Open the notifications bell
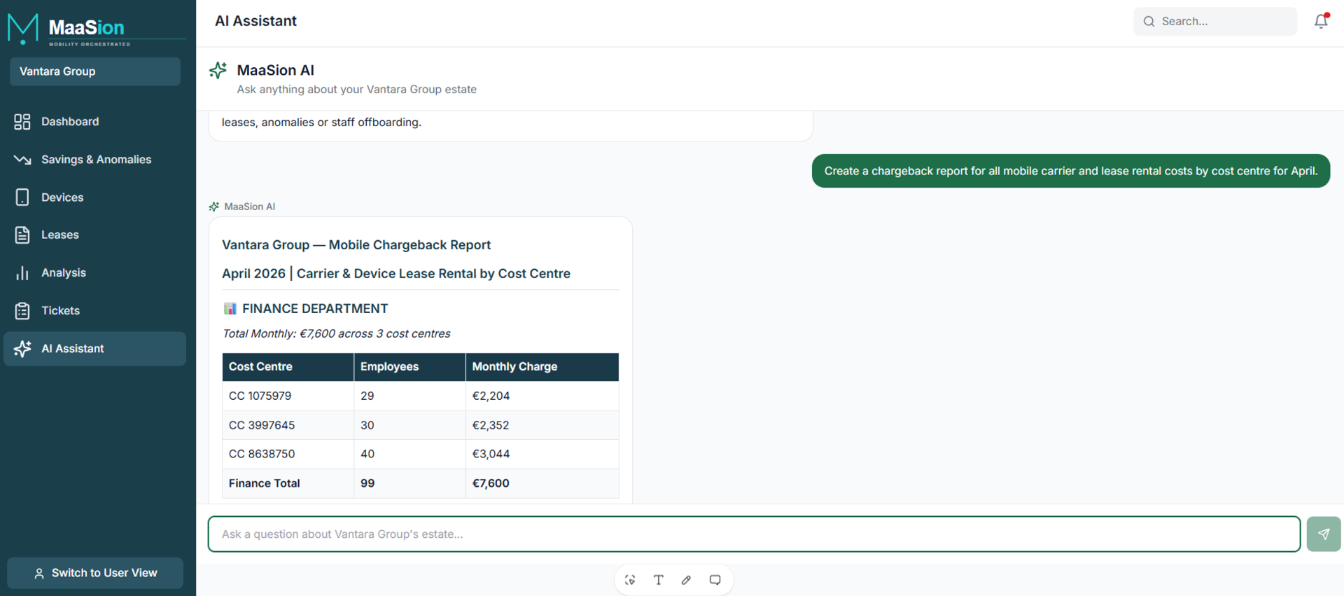1344x596 pixels. (1321, 21)
